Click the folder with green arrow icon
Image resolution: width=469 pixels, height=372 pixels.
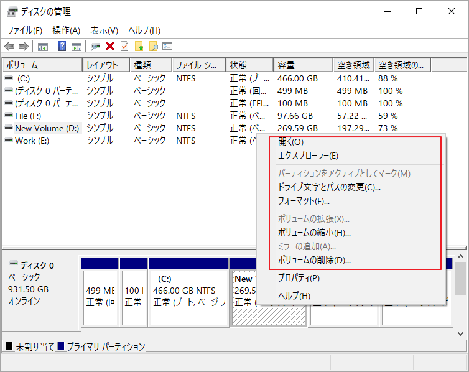coord(139,47)
